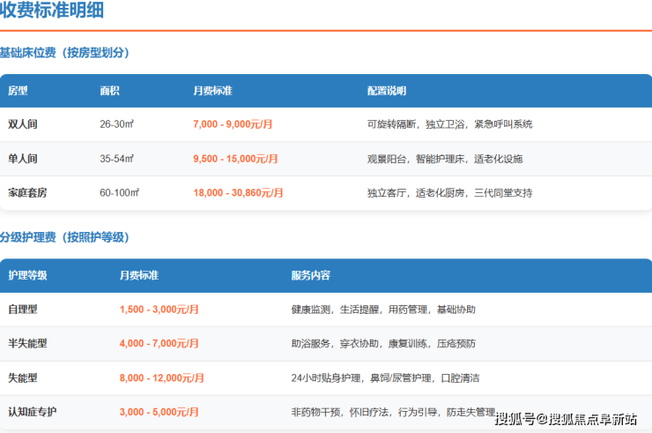Click the 18,000 - 30,860元/月 price
This screenshot has height=433, width=652.
pos(238,192)
